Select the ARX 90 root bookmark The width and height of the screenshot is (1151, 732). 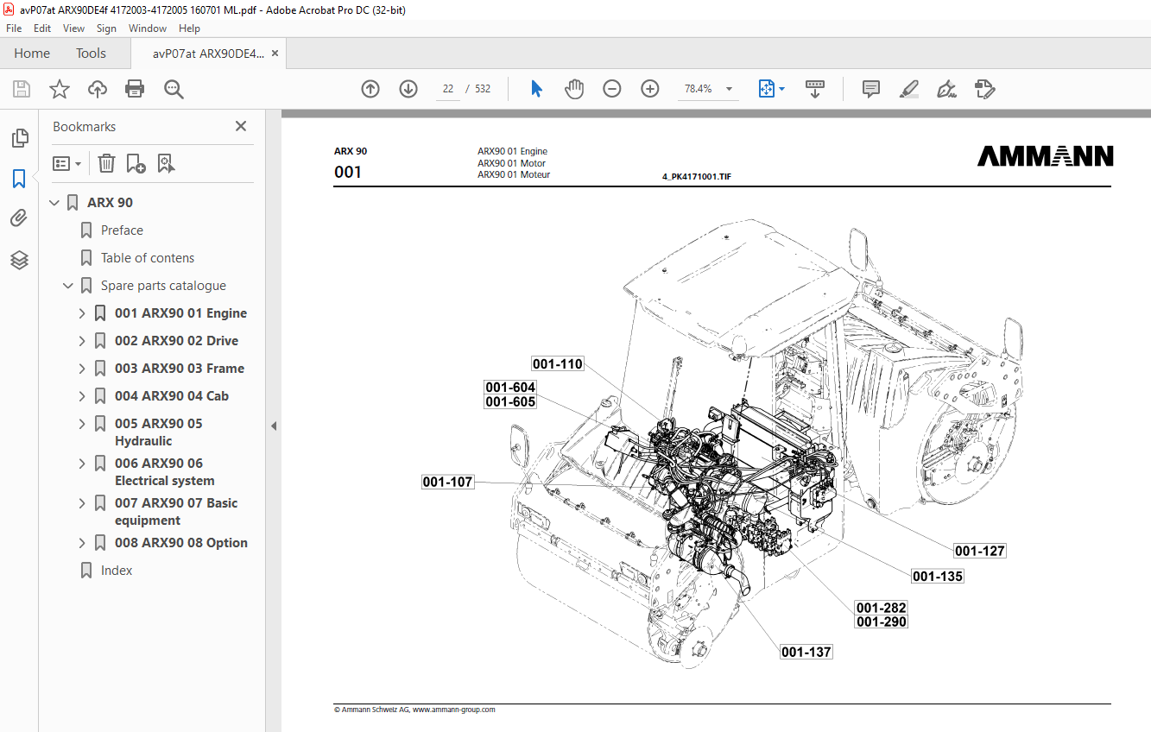click(x=110, y=203)
